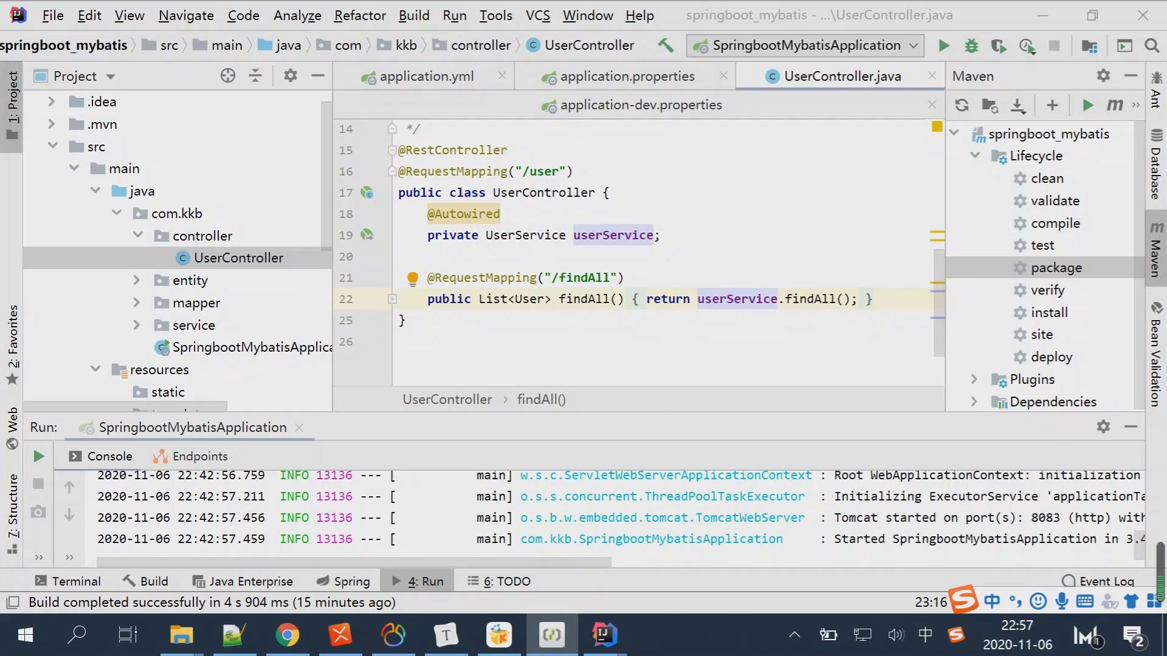Click the Endpoints tab in Run panel
The image size is (1167, 656).
pyautogui.click(x=201, y=456)
